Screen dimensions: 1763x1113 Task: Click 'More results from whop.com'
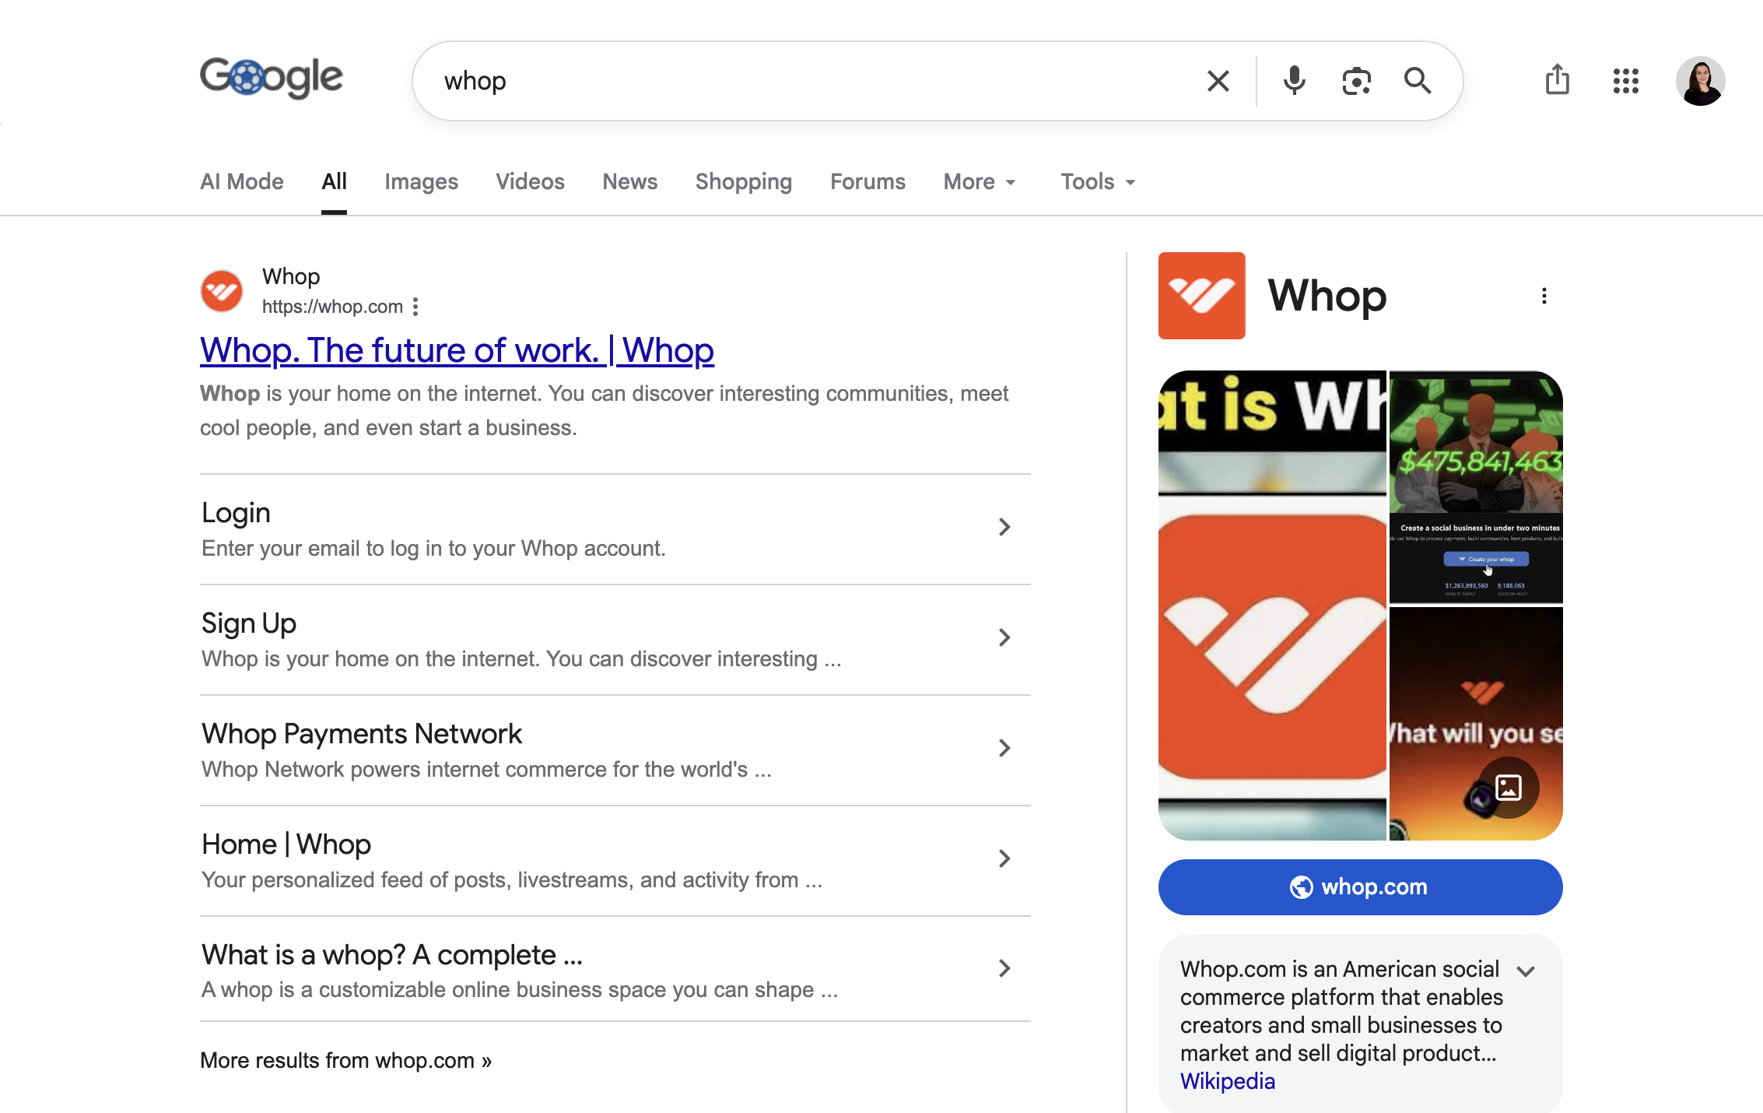coord(345,1060)
